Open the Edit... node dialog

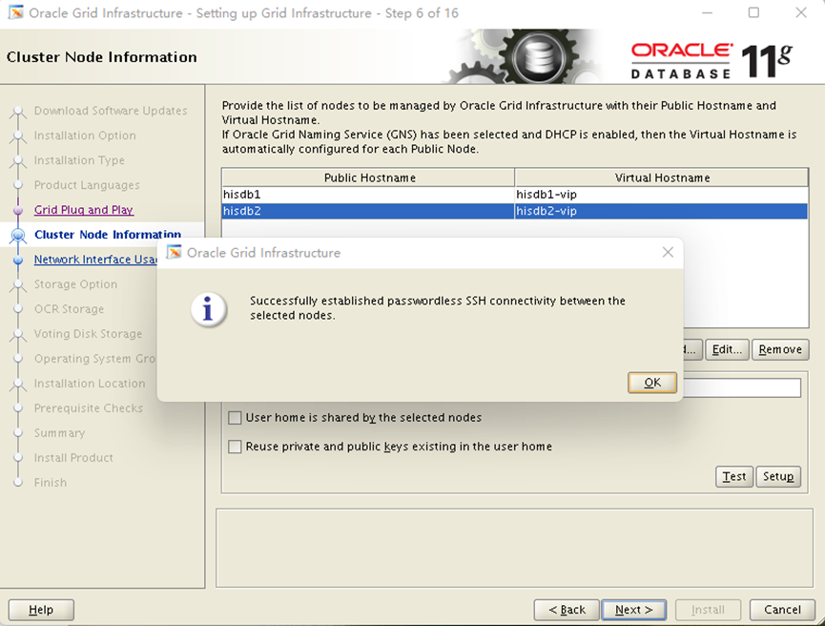[x=727, y=349]
